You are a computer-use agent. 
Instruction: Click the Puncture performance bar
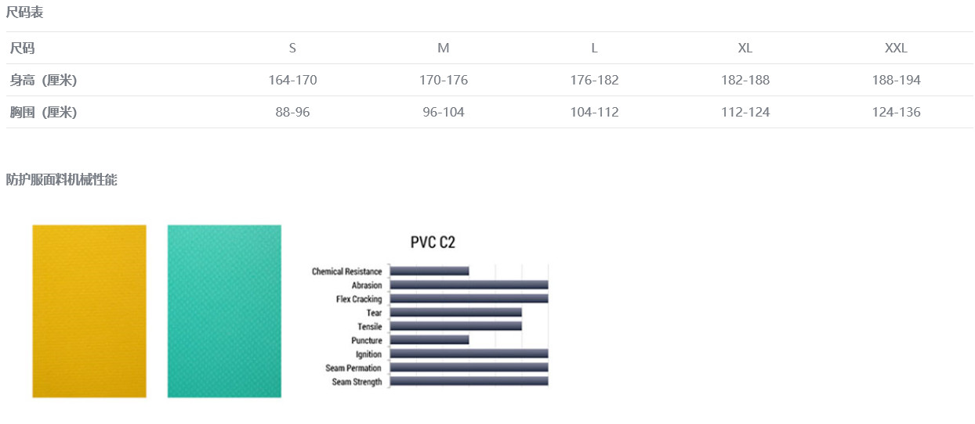(x=430, y=340)
